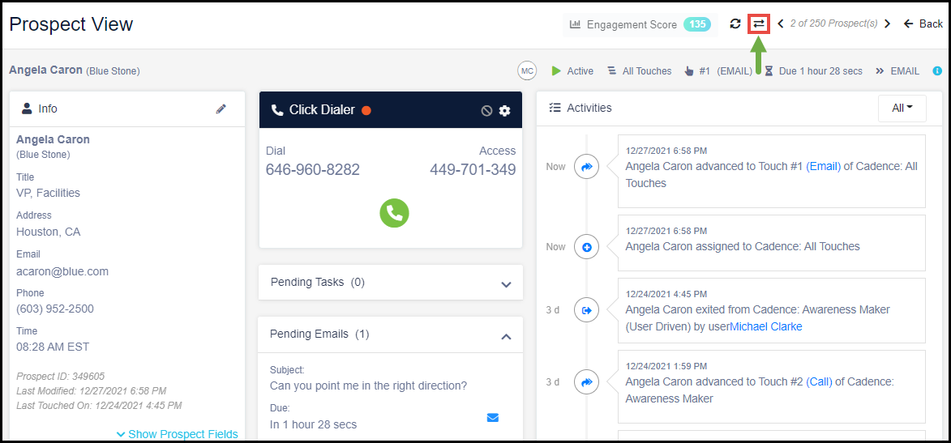Open the Activities All filter dropdown
951x443 pixels.
point(902,108)
